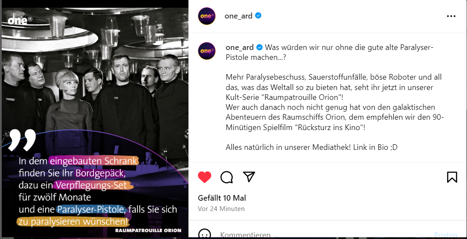Click verified badge next to caption username
The width and height of the screenshot is (467, 239).
pyautogui.click(x=260, y=47)
